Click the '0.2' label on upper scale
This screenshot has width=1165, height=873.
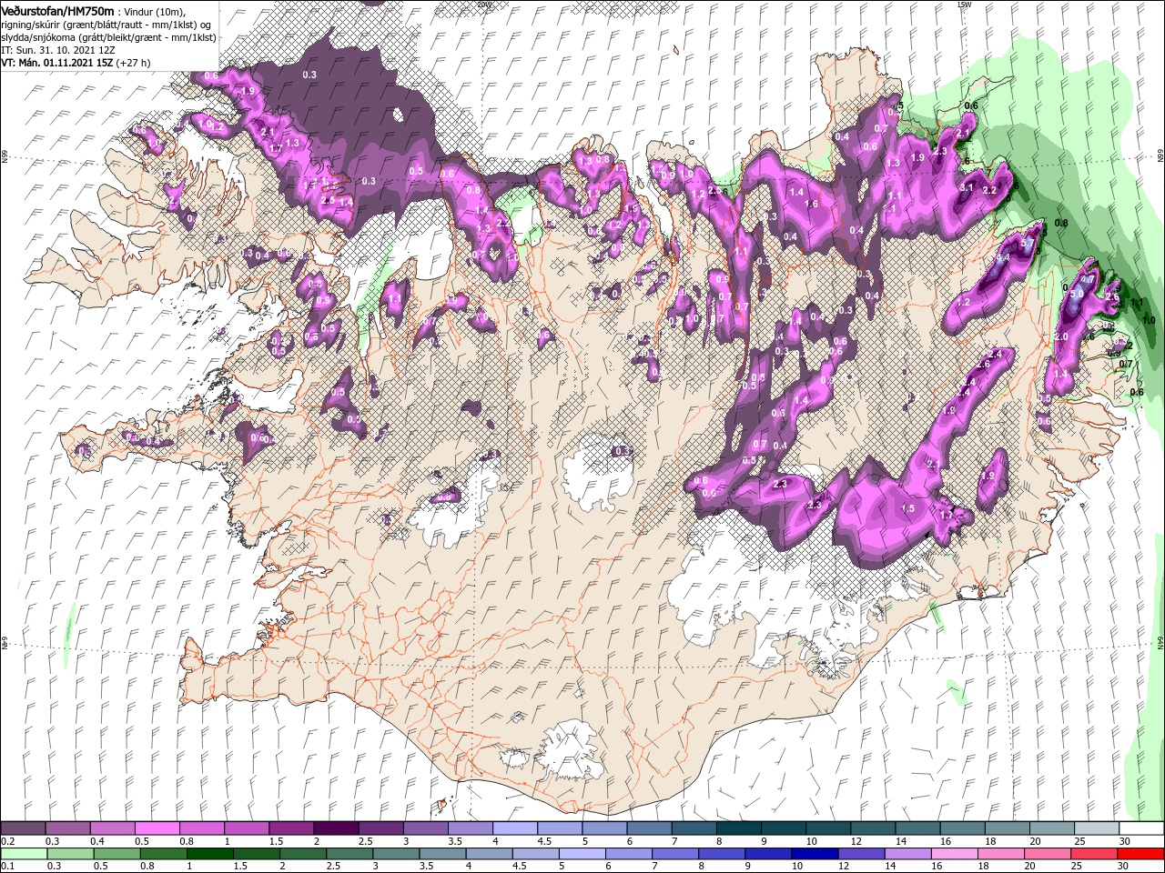coord(7,841)
